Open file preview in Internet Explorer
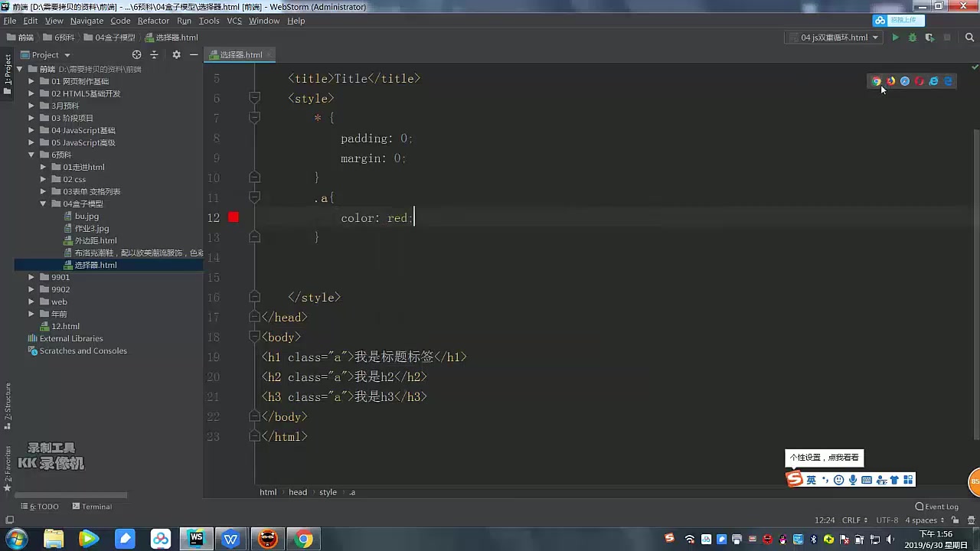This screenshot has width=980, height=551. (933, 81)
